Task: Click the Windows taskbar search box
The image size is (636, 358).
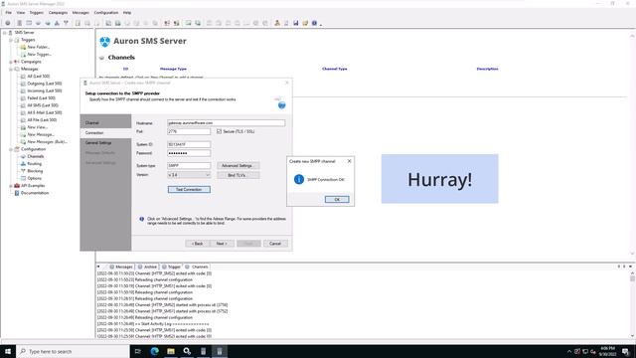Action: tap(73, 351)
